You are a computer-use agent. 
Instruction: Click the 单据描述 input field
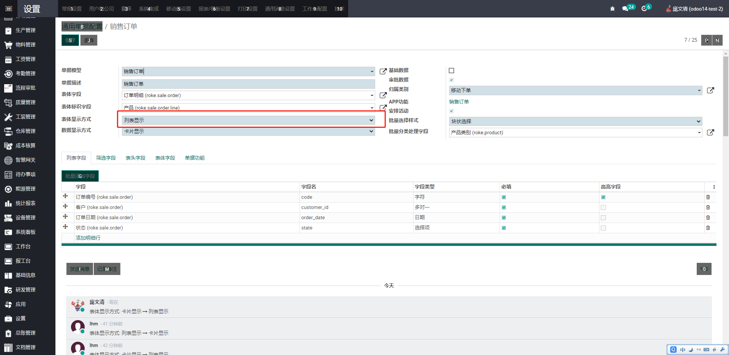tap(248, 84)
